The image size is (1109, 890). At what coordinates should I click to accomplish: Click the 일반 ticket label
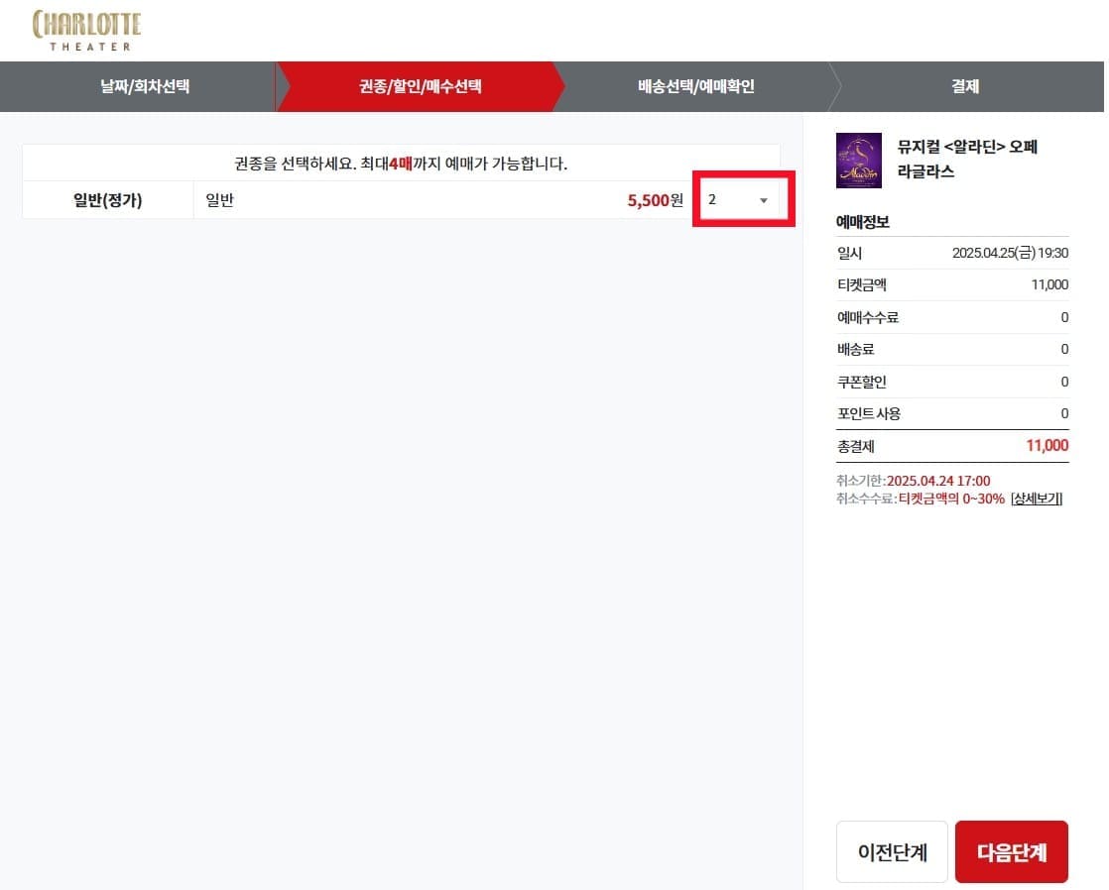(x=219, y=199)
